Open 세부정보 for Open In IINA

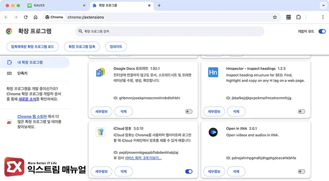tap(214, 171)
